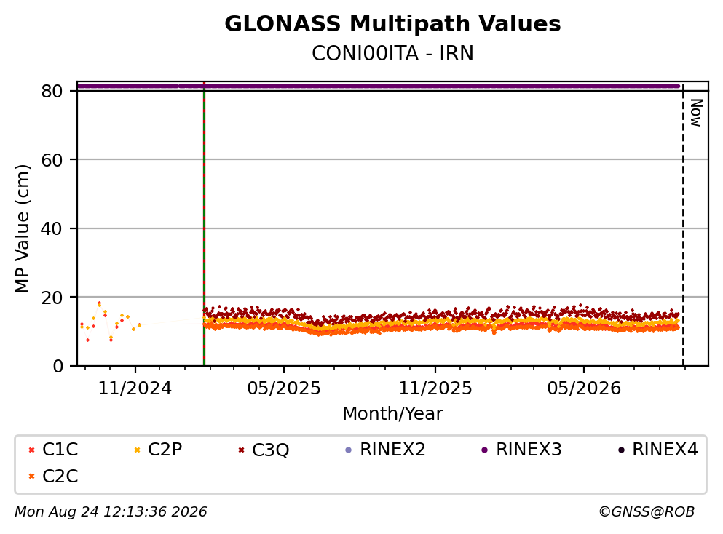
Task: Click the RINEX4 black legend dot
Action: tap(621, 450)
